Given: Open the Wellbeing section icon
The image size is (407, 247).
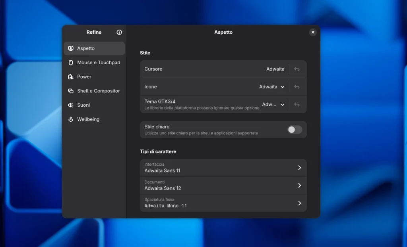Looking at the screenshot, I should [70, 119].
